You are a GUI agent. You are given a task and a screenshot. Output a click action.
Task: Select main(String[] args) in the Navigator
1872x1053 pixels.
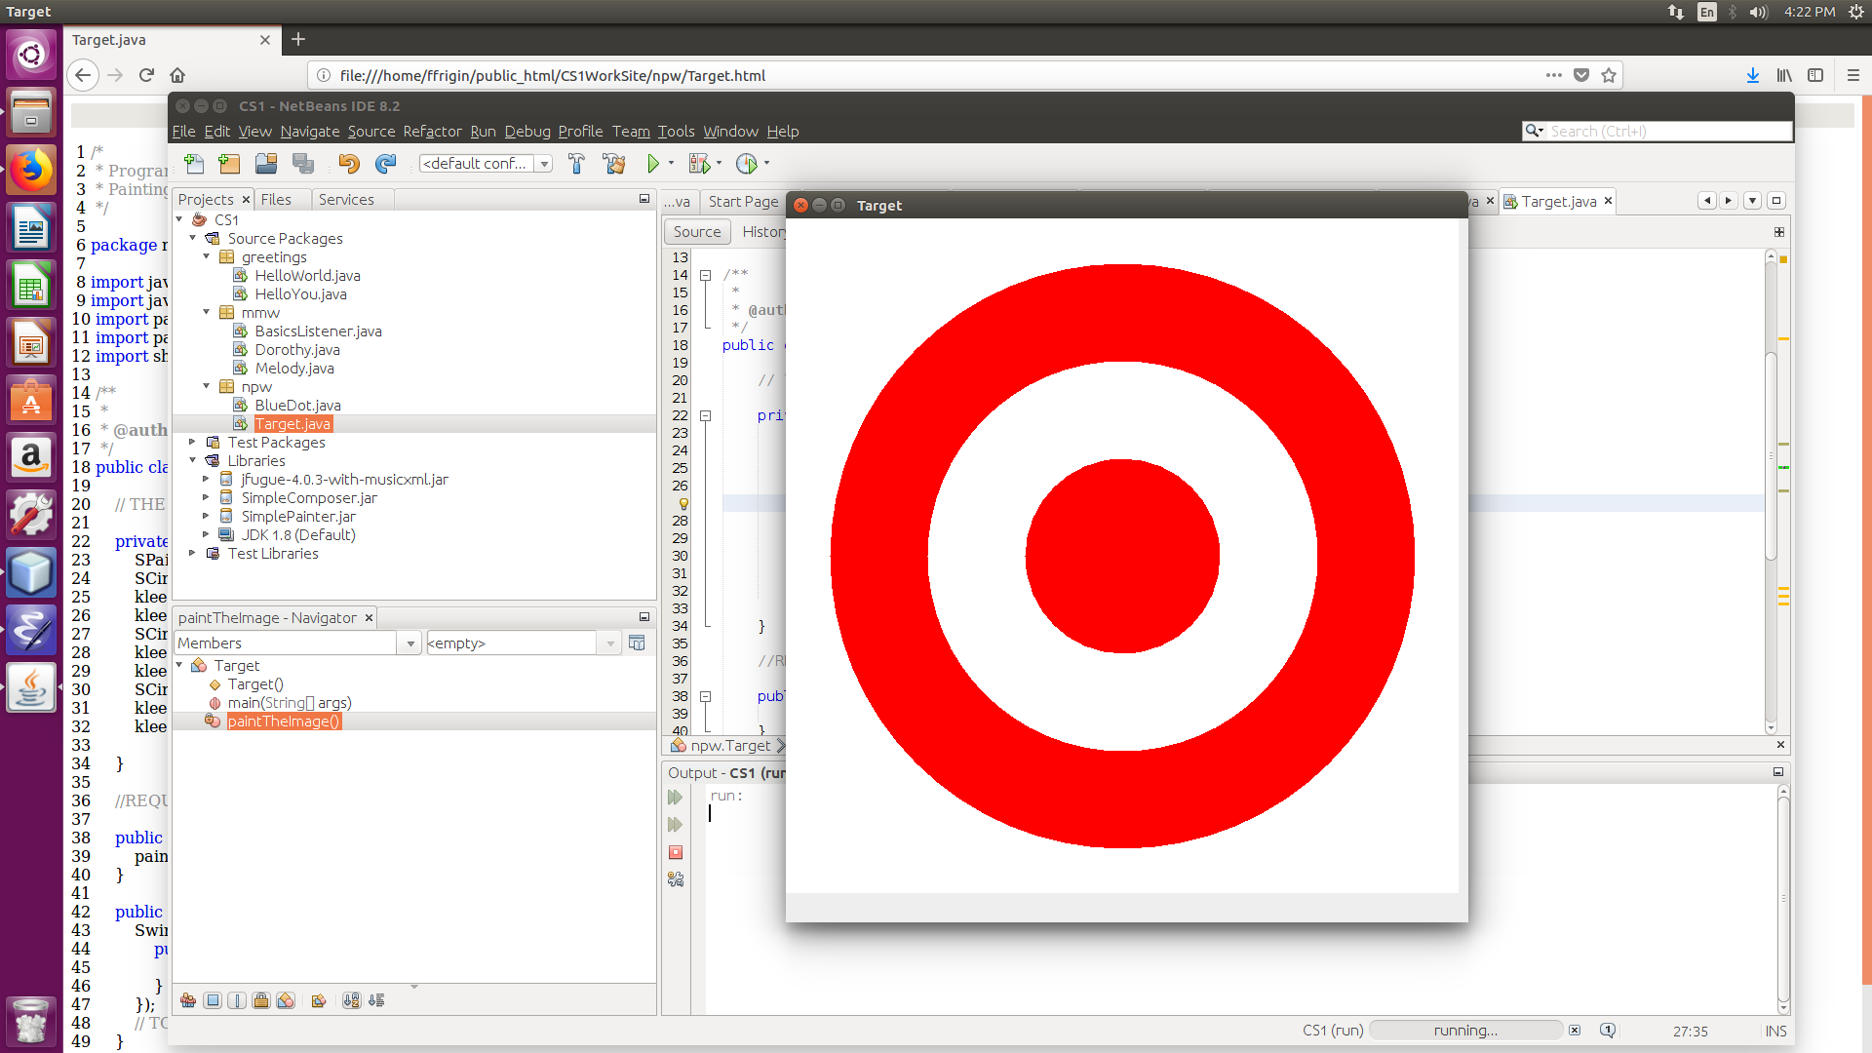tap(289, 703)
